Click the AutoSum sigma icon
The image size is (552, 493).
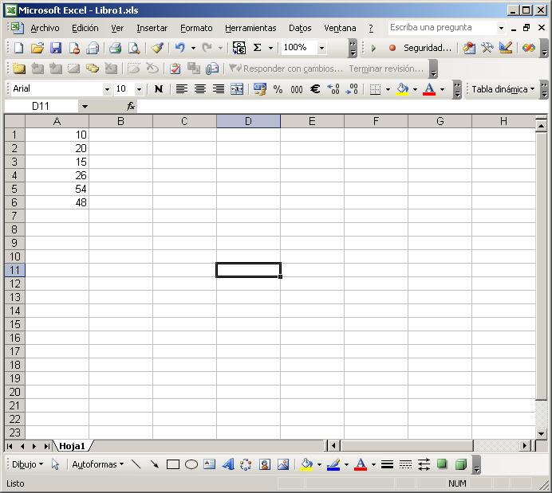click(x=258, y=48)
